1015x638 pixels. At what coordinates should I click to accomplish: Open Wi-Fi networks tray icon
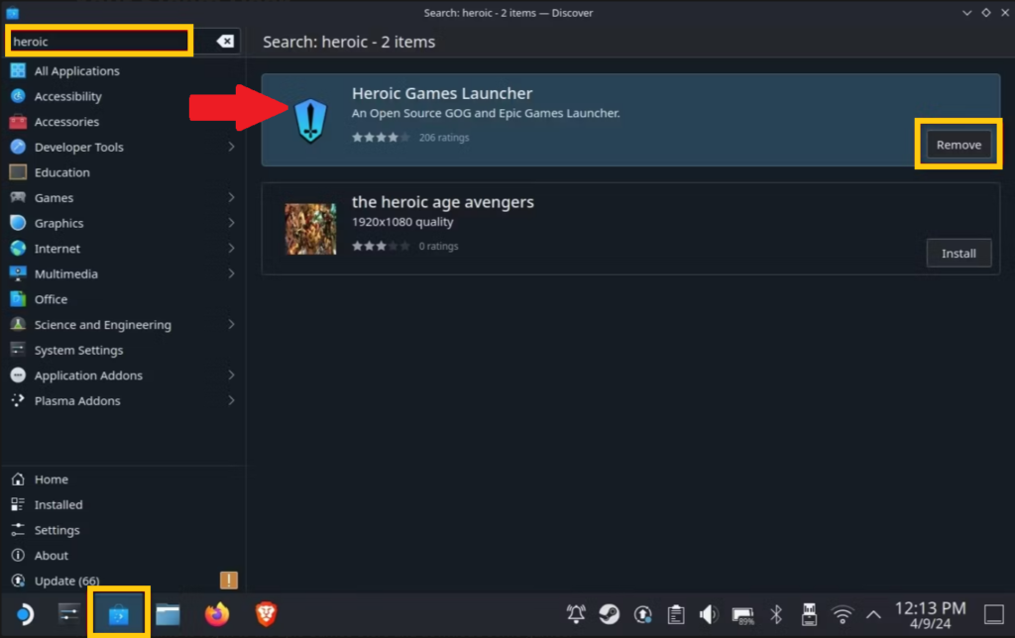843,614
